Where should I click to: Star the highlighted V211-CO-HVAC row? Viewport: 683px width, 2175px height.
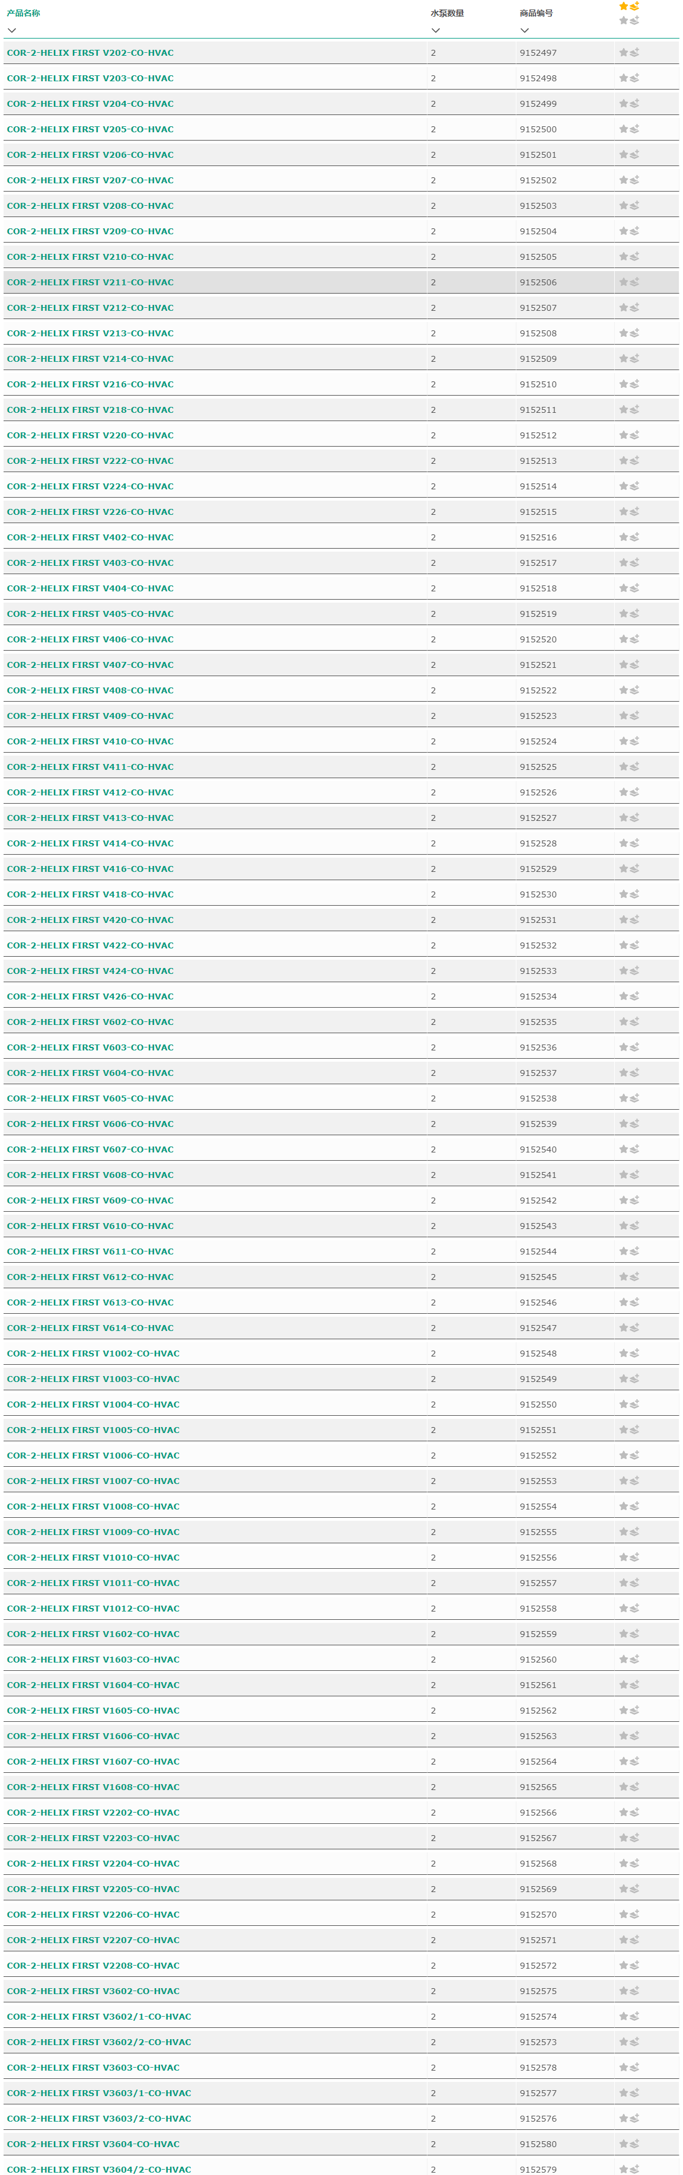coord(623,282)
